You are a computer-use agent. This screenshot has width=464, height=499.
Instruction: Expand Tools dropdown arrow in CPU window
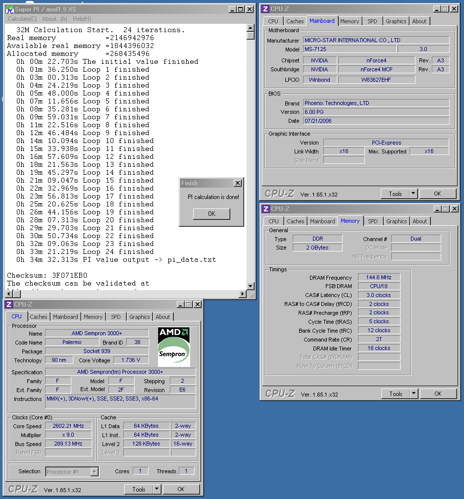coord(157,490)
